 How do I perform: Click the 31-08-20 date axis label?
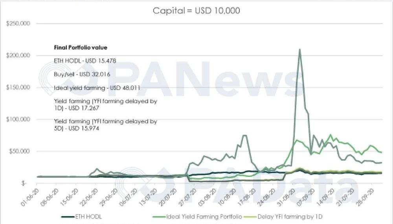pos(288,197)
